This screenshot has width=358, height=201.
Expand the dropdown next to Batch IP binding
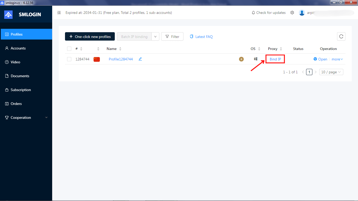point(155,36)
